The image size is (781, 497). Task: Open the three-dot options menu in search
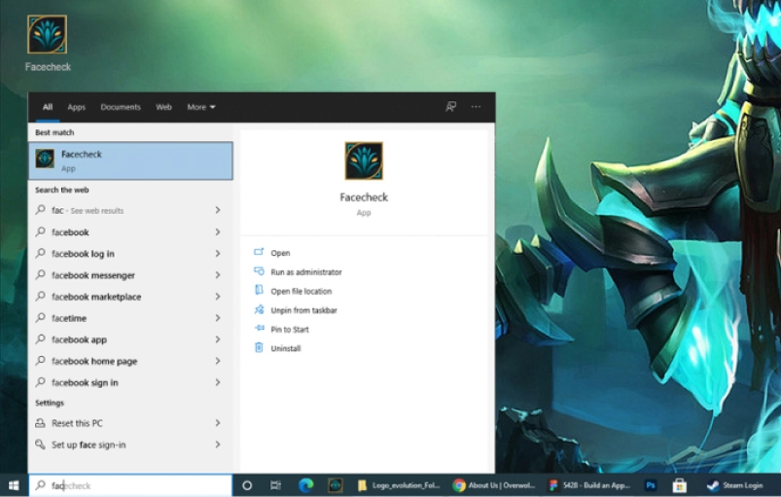pyautogui.click(x=476, y=107)
